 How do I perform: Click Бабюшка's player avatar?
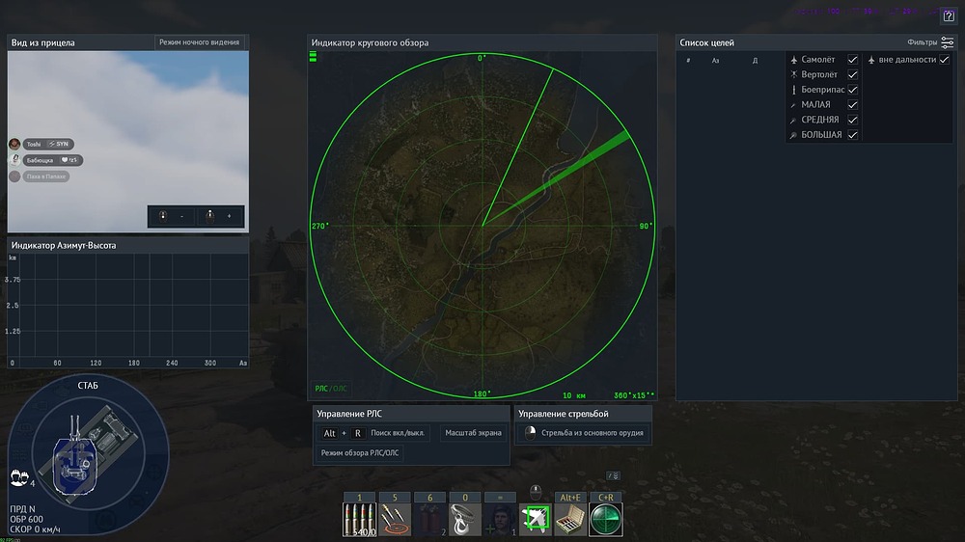(14, 160)
